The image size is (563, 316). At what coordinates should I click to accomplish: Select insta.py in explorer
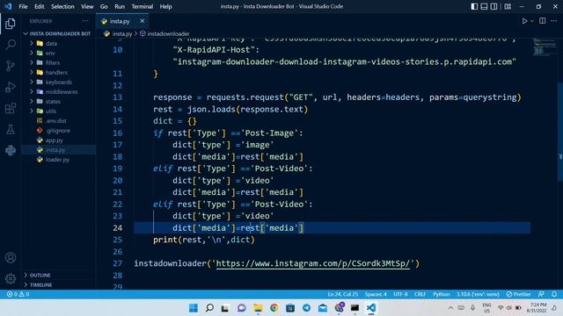click(x=59, y=150)
